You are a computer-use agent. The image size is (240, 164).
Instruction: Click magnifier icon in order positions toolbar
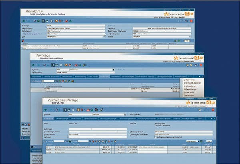[x=90, y=141]
